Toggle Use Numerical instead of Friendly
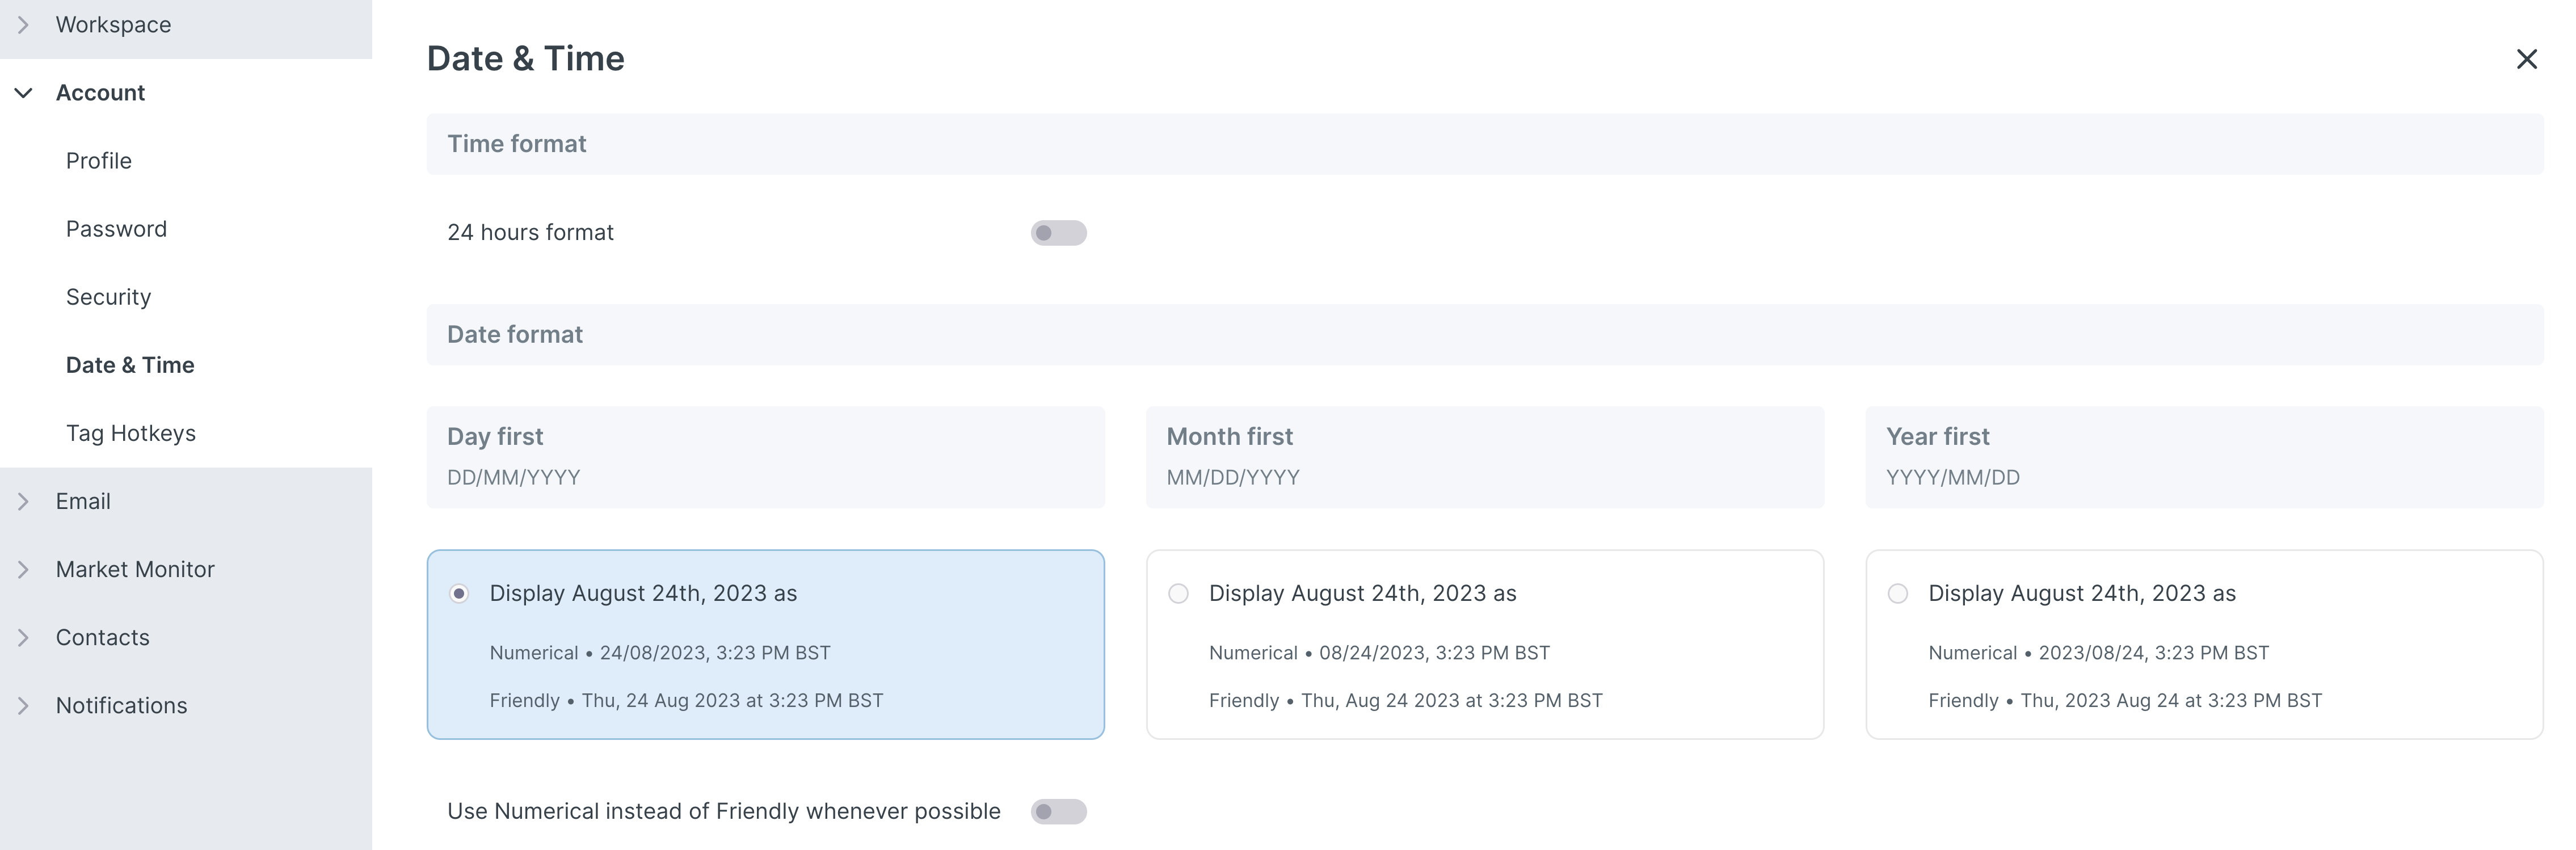 click(x=1058, y=811)
